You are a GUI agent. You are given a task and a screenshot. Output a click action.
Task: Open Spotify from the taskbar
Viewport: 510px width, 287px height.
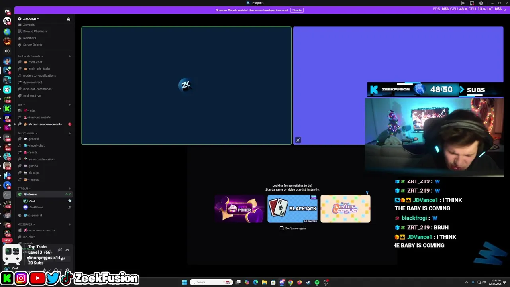point(317,282)
